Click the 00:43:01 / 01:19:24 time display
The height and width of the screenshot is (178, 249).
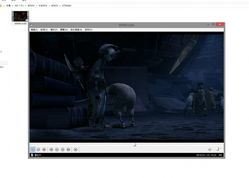206,155
